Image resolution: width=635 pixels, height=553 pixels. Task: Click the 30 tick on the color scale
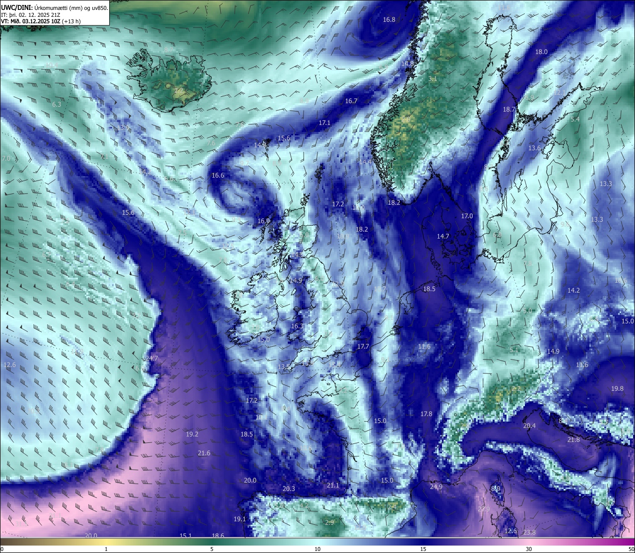point(529,549)
